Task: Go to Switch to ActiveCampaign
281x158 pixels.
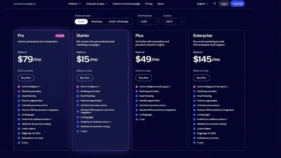Action: 126,4
